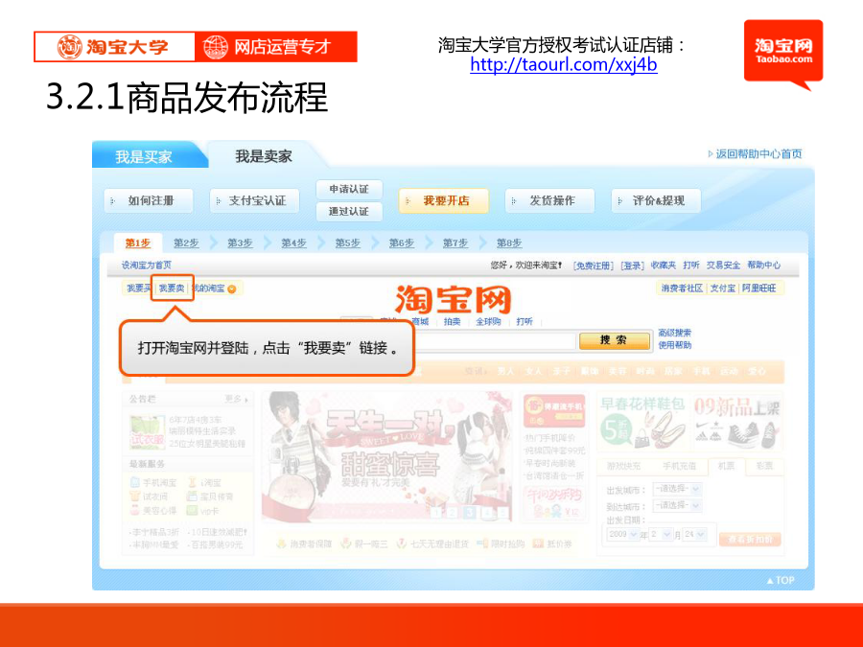Open 高级搜索 next to search
The height and width of the screenshot is (647, 863).
[675, 333]
